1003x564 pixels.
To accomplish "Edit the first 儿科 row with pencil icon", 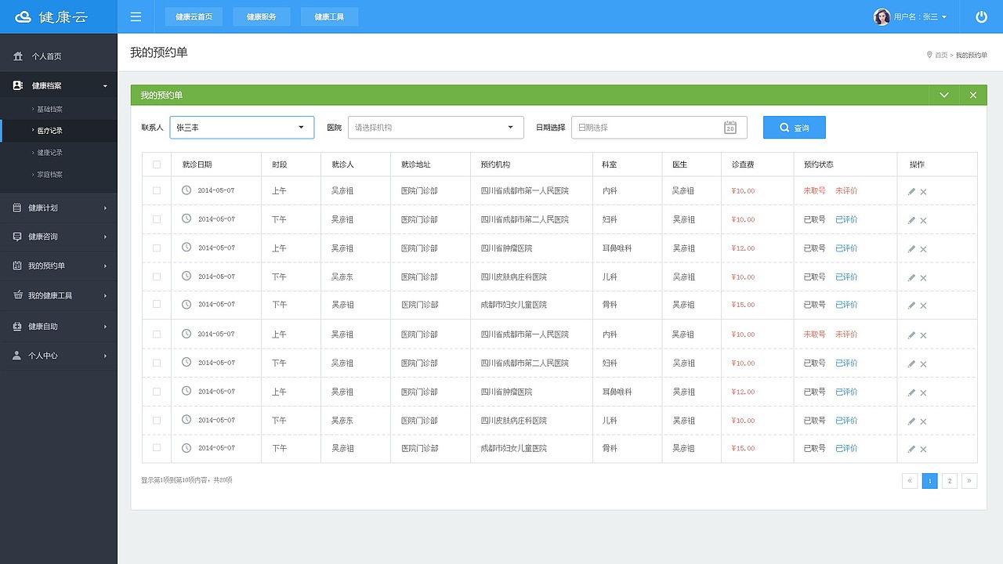I will click(911, 277).
